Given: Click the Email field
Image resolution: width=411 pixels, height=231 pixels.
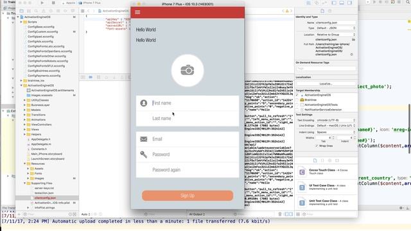Looking at the screenshot, I should pos(188,139).
